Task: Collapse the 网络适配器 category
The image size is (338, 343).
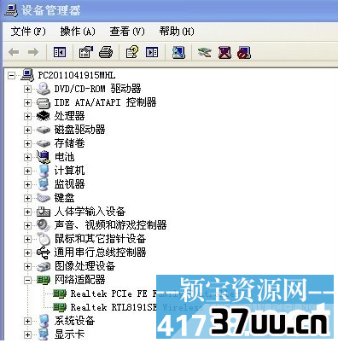Action: coord(27,280)
